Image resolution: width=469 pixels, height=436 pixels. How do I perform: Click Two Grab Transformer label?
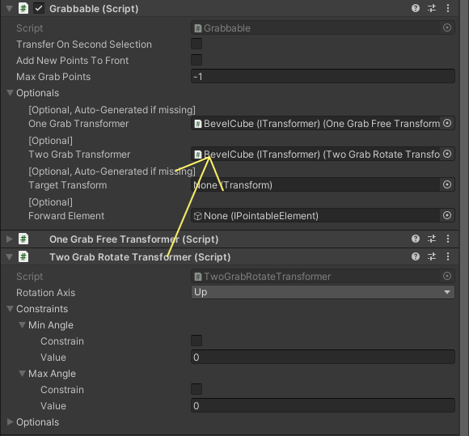79,155
